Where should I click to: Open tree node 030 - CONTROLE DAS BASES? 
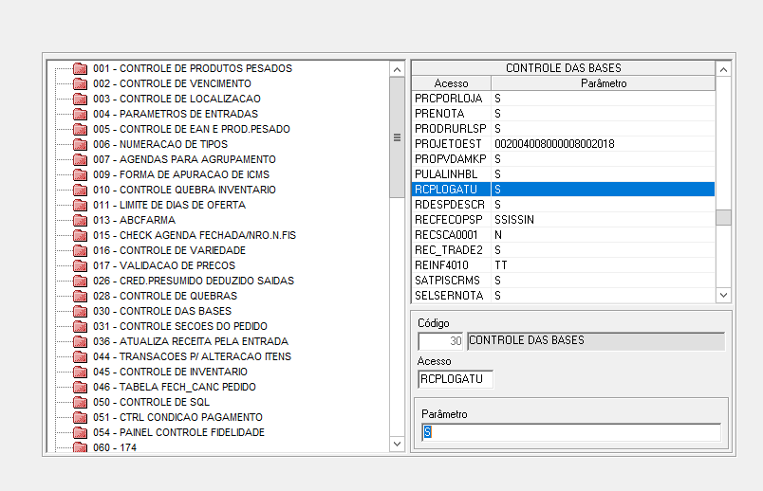tap(162, 311)
